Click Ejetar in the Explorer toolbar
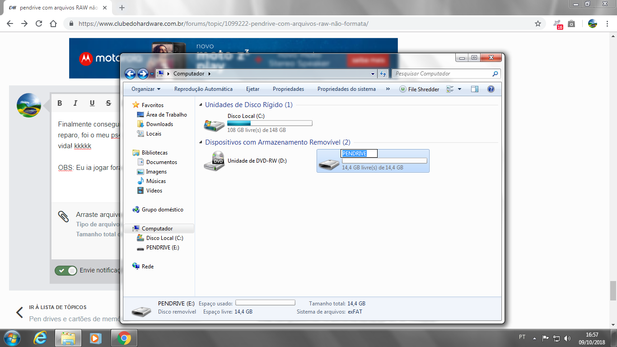The image size is (617, 347). 252,89
